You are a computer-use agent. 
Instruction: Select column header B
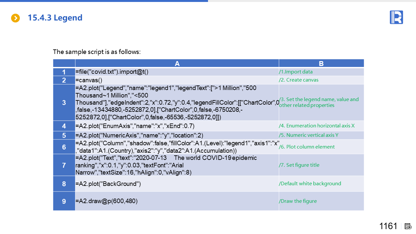point(321,64)
